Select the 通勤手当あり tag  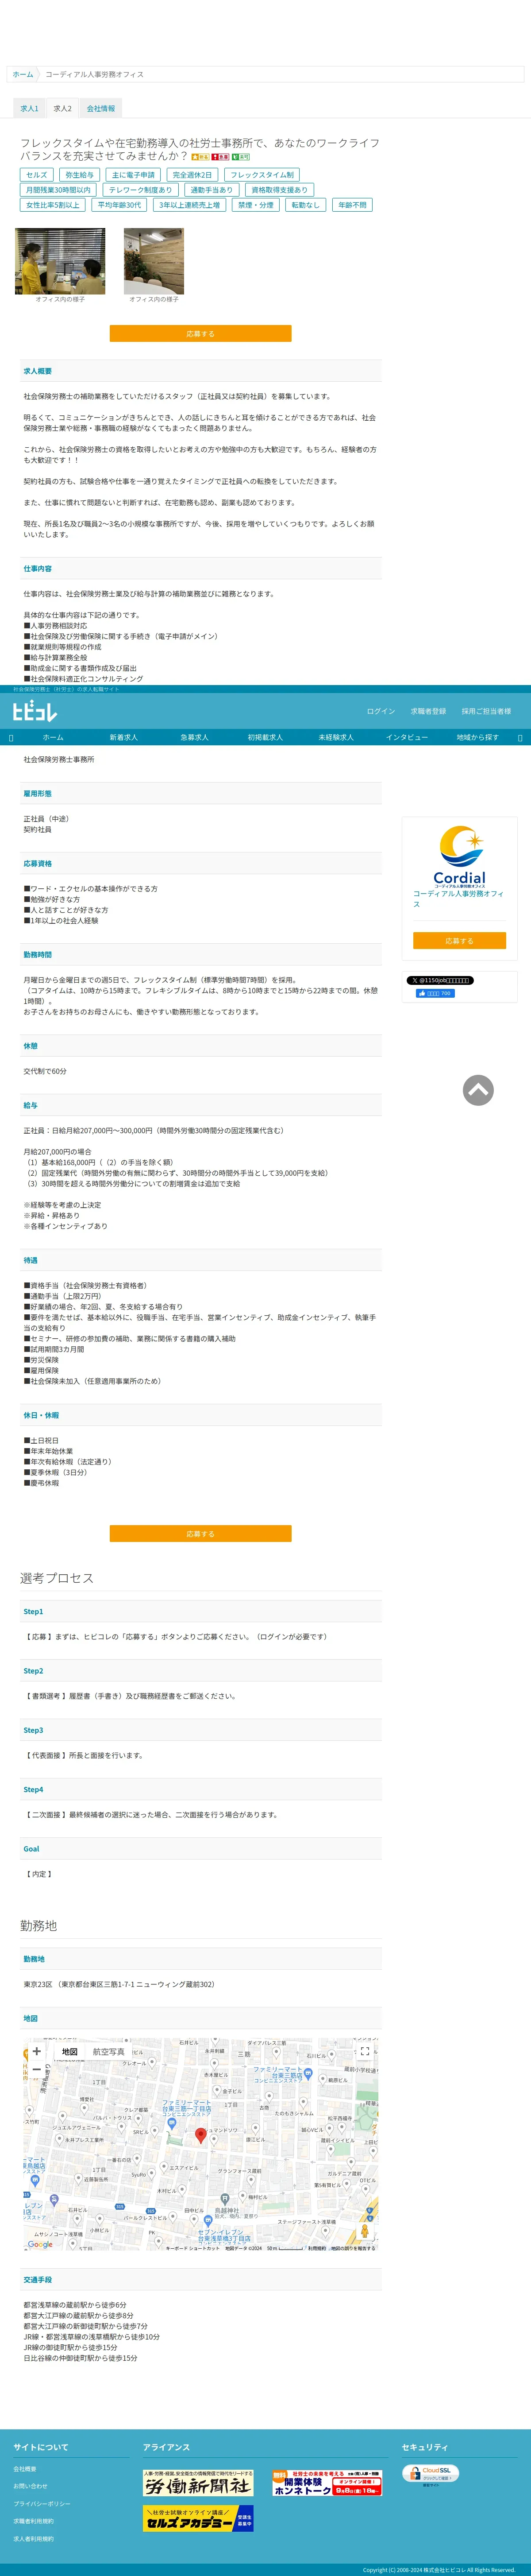(x=211, y=190)
